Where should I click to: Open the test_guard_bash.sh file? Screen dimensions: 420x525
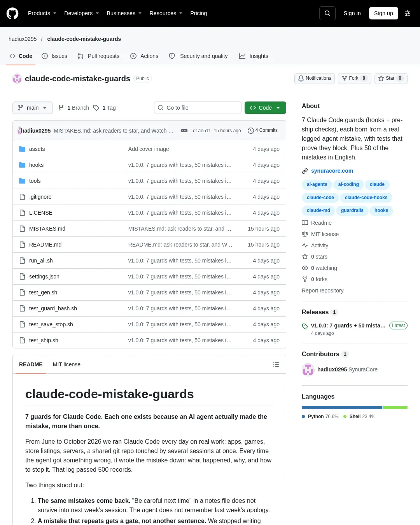click(x=53, y=308)
